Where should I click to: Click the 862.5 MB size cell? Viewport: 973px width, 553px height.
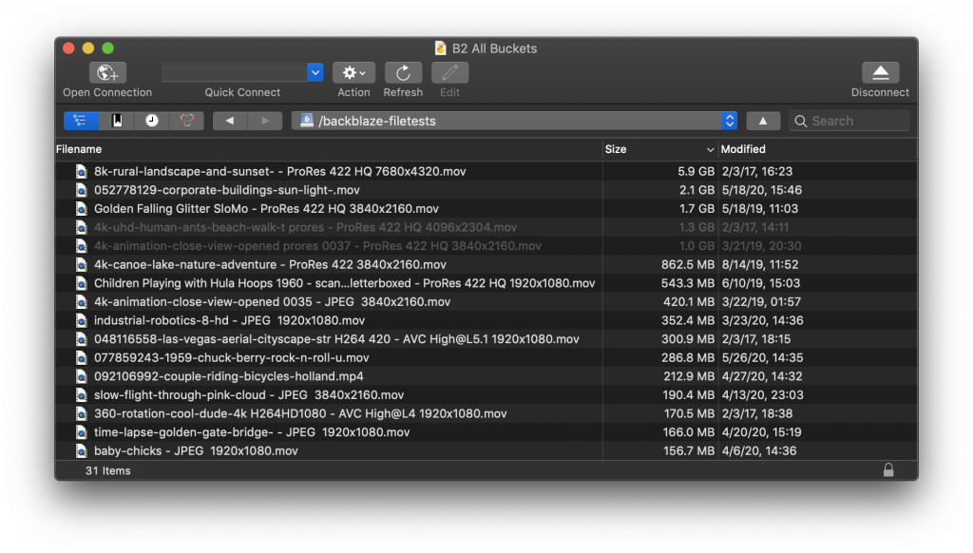[688, 264]
